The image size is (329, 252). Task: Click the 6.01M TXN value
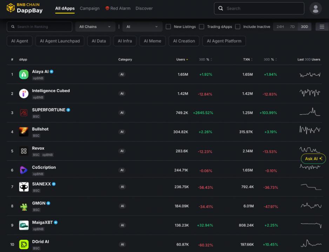[248, 206]
